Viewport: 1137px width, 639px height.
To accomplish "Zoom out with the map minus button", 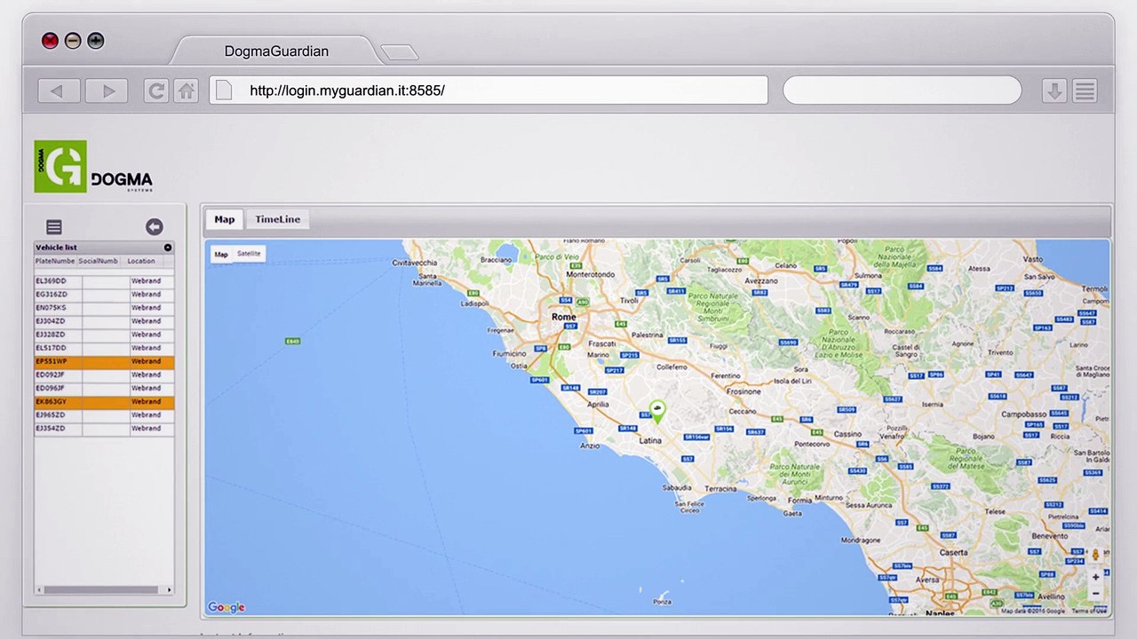I will (1095, 594).
